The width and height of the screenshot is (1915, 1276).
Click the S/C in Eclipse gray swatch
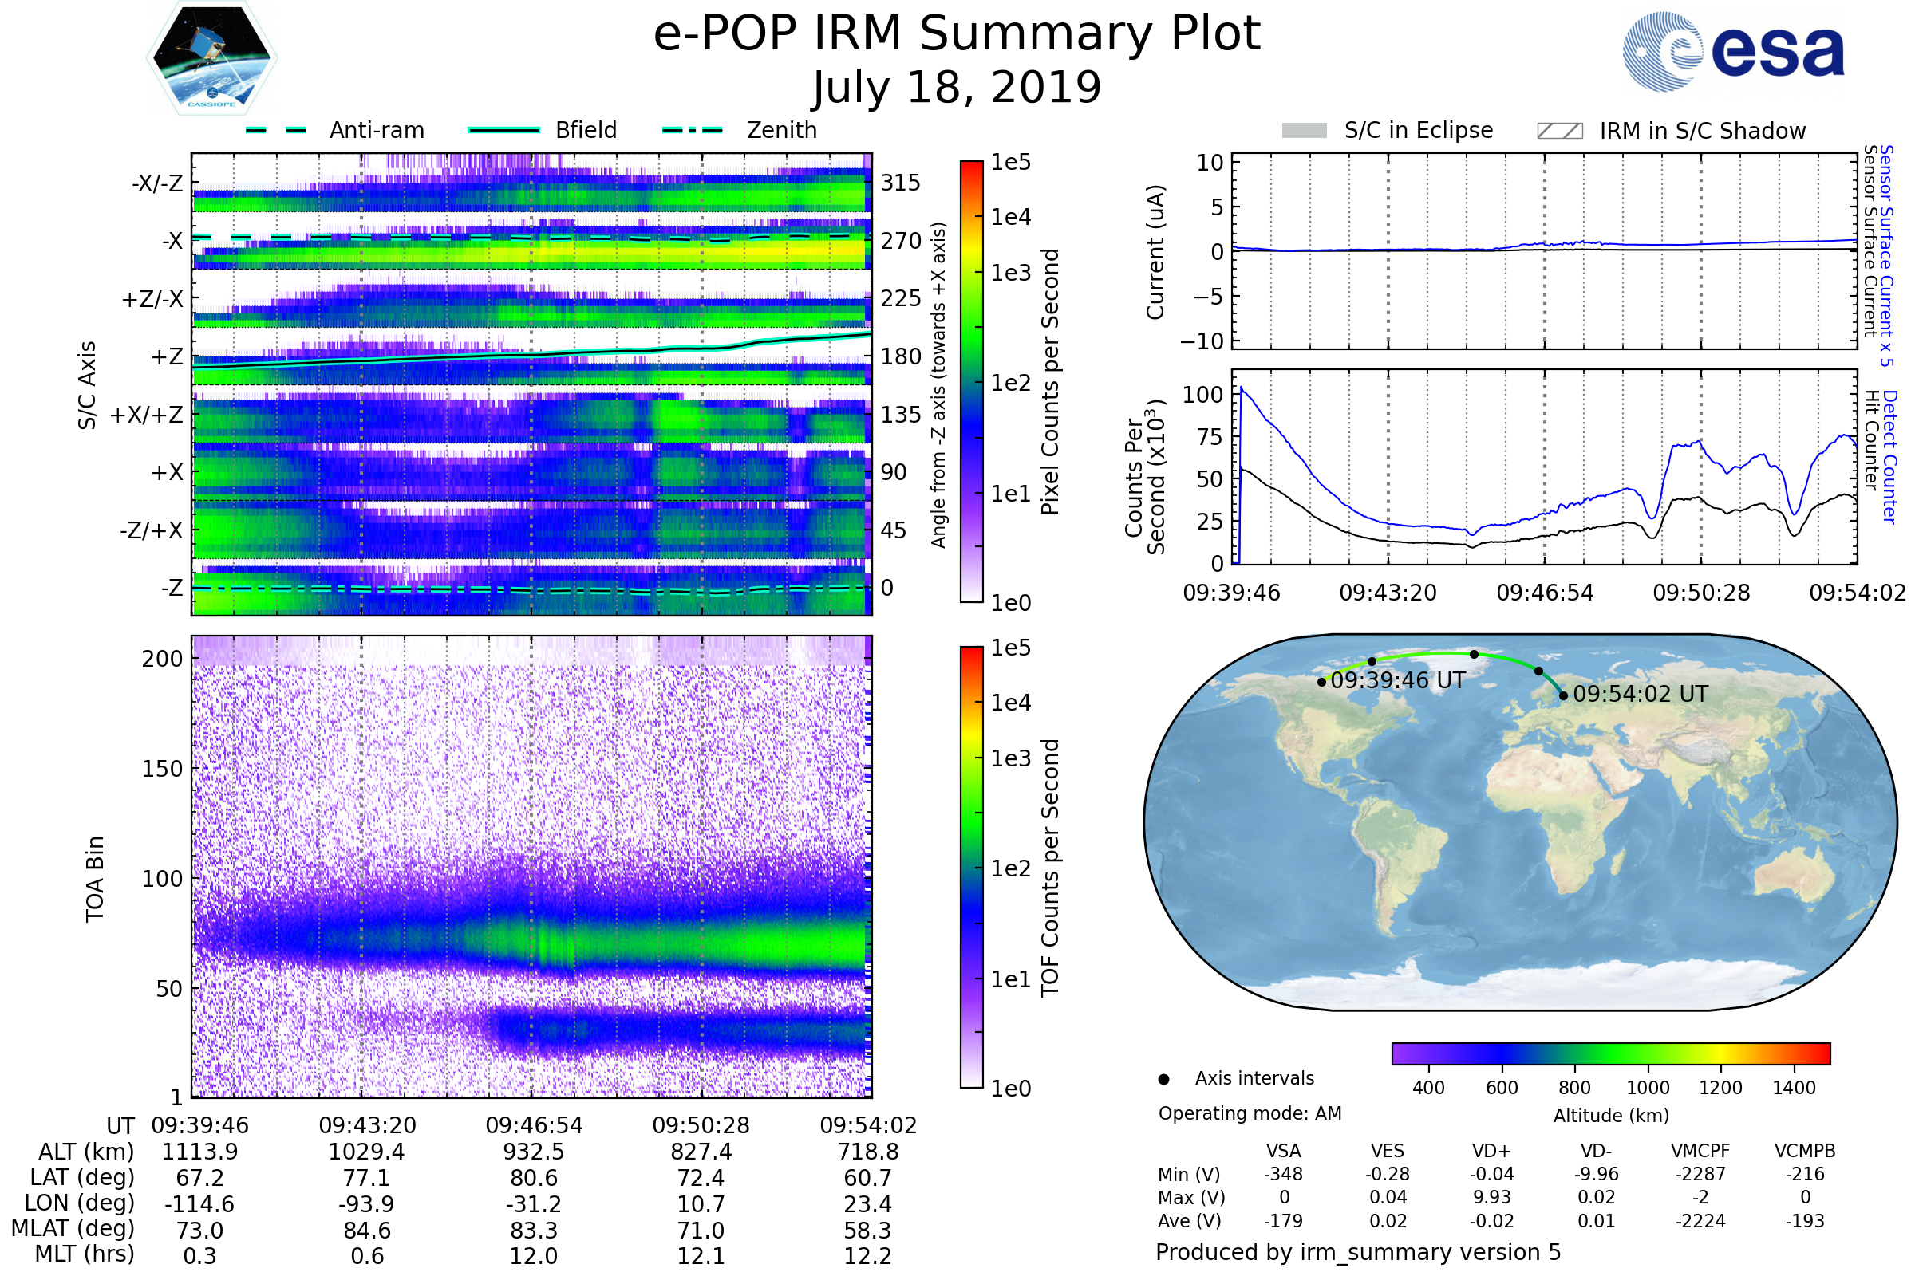point(1304,131)
